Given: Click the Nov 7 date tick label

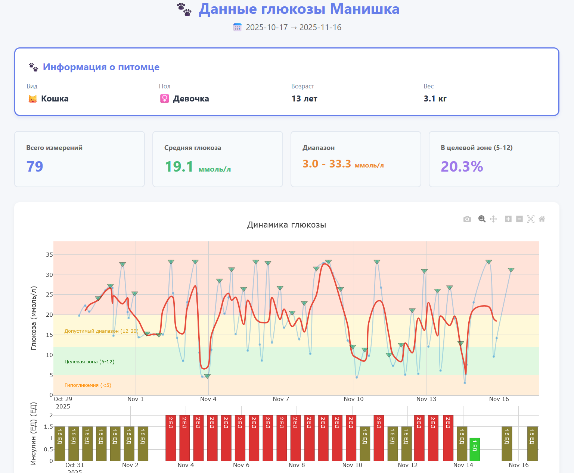Looking at the screenshot, I should pyautogui.click(x=281, y=399).
